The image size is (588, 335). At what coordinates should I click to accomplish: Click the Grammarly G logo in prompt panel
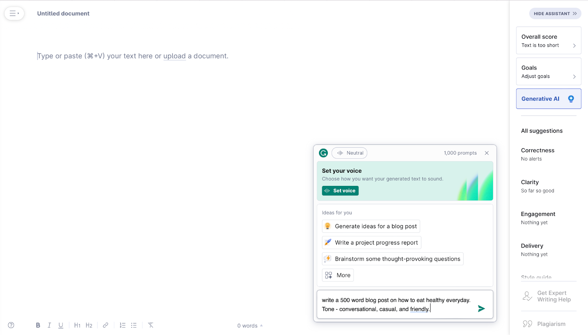point(323,153)
